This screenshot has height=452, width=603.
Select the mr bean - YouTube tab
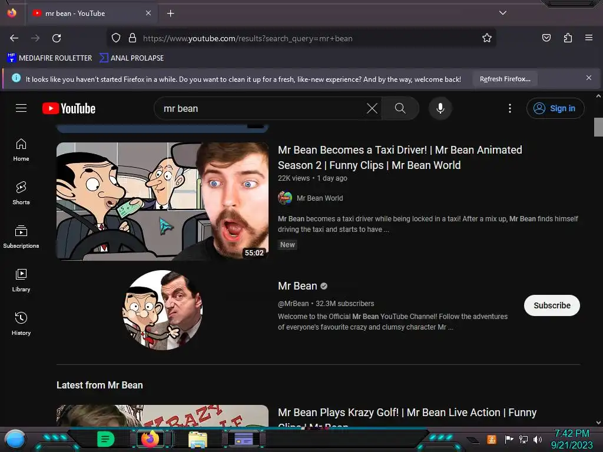click(91, 14)
